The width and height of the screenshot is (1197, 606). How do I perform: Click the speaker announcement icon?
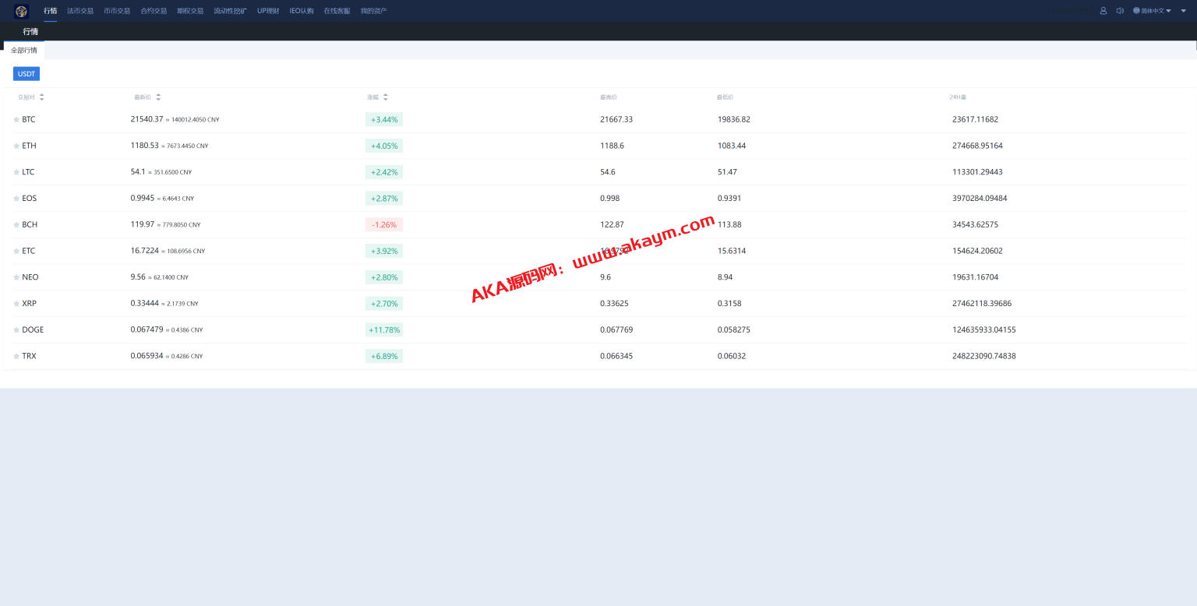1120,11
